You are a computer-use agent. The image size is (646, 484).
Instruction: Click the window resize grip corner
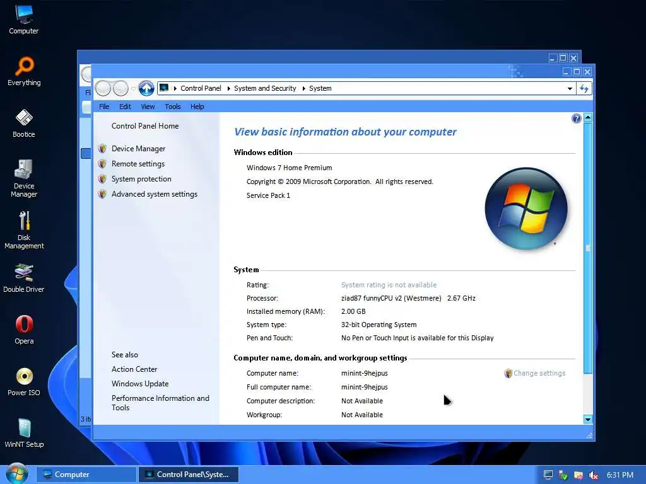pos(589,435)
